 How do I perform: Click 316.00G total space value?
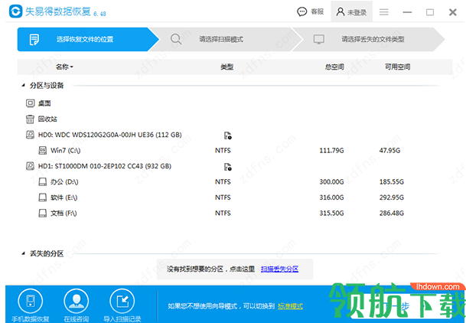(x=331, y=197)
